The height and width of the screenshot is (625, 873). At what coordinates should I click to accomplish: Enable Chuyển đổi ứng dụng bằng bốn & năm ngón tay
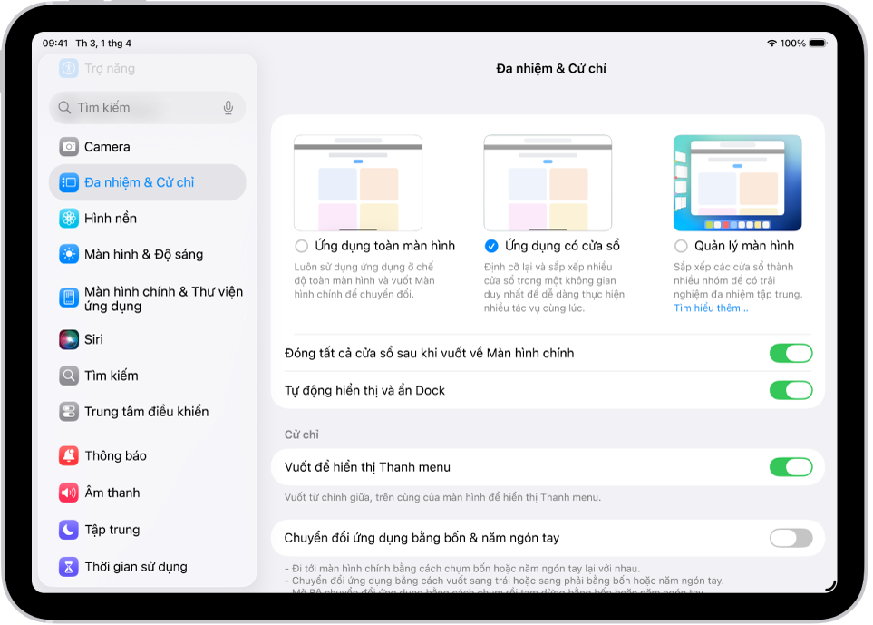[789, 538]
